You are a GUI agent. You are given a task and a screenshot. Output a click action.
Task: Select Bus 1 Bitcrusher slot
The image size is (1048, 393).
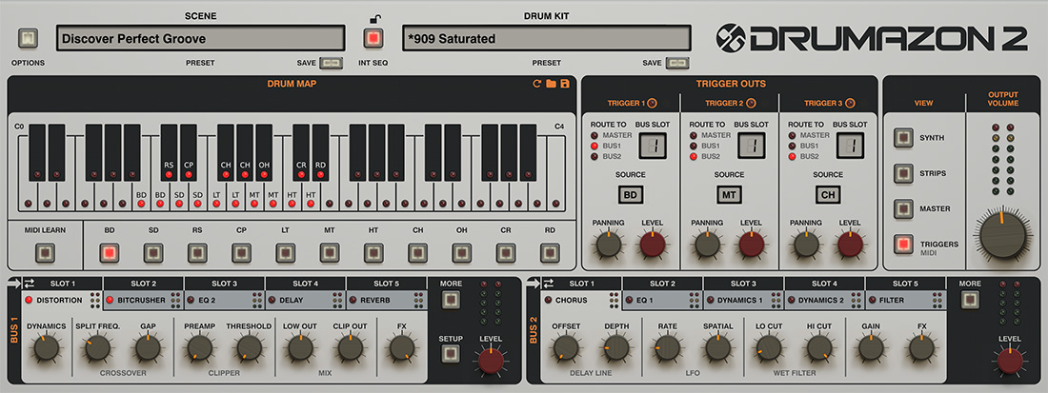[144, 301]
